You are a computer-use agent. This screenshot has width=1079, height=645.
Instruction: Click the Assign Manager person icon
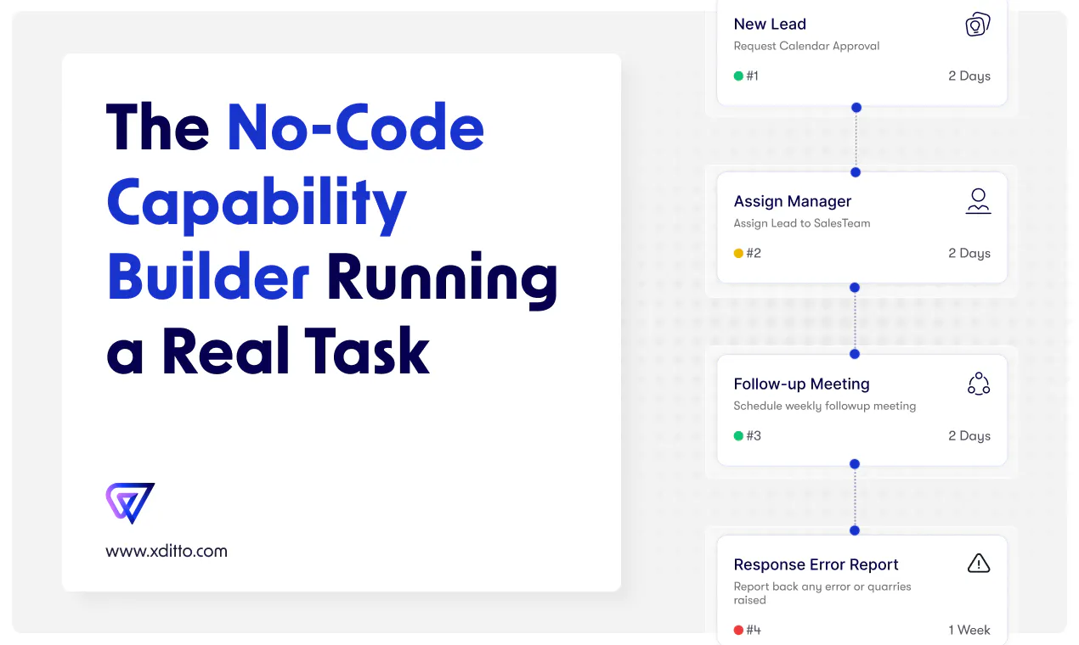click(979, 201)
